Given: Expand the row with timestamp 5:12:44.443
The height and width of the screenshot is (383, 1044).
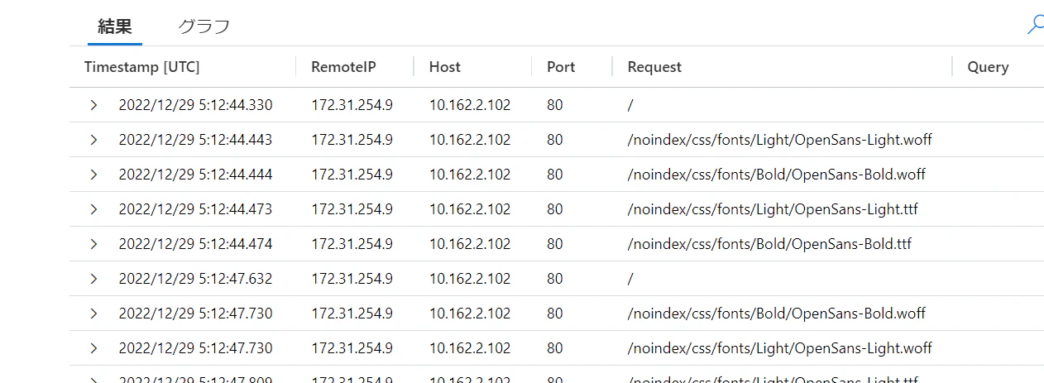Looking at the screenshot, I should (93, 140).
